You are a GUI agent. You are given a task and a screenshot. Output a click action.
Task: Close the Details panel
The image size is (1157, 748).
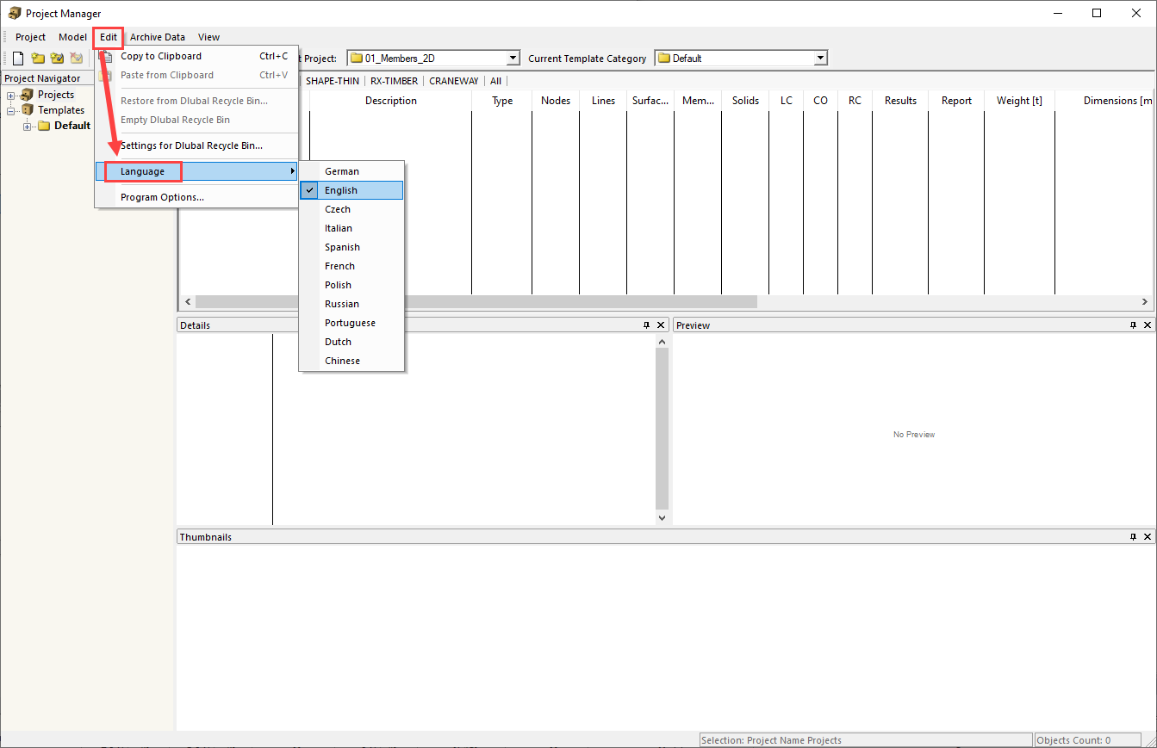pos(661,325)
